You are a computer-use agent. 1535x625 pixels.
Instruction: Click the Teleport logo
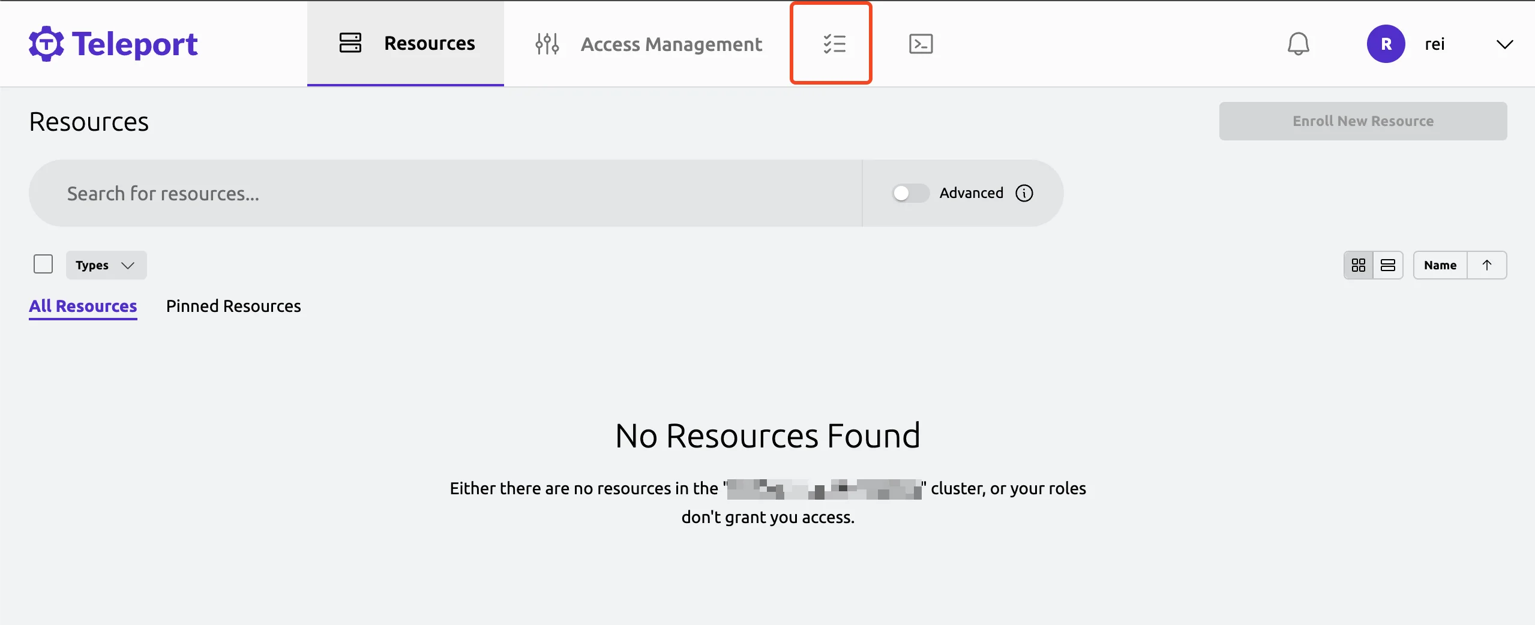pyautogui.click(x=113, y=44)
